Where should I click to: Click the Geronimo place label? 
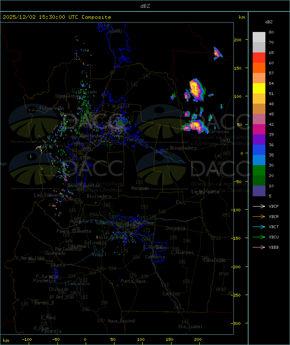[219, 132]
